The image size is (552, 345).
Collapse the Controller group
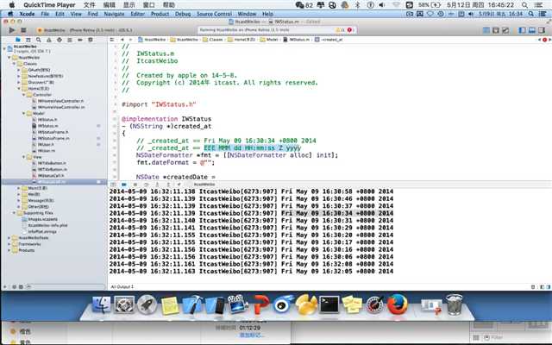24,95
